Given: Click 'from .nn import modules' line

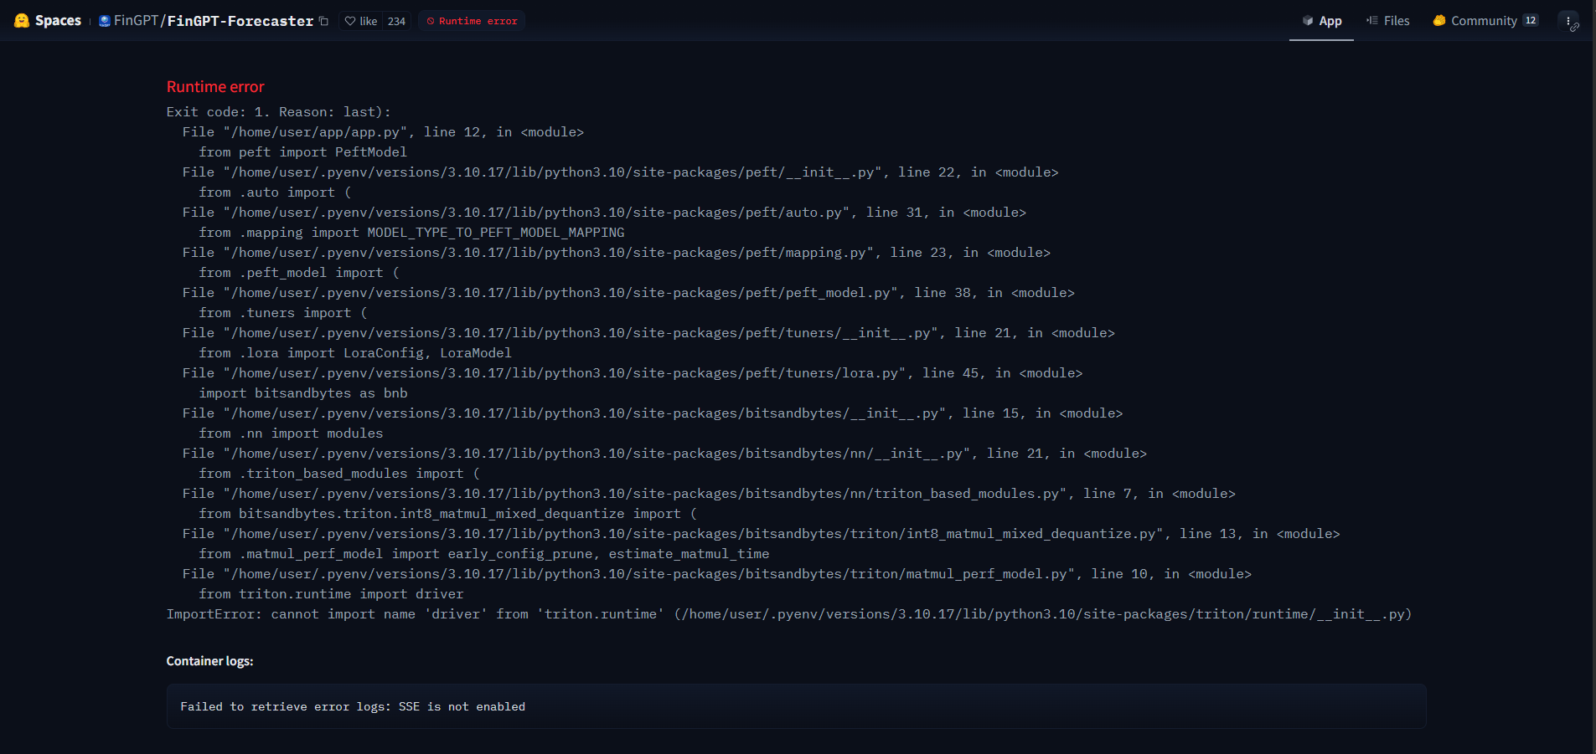Looking at the screenshot, I should click(x=291, y=433).
